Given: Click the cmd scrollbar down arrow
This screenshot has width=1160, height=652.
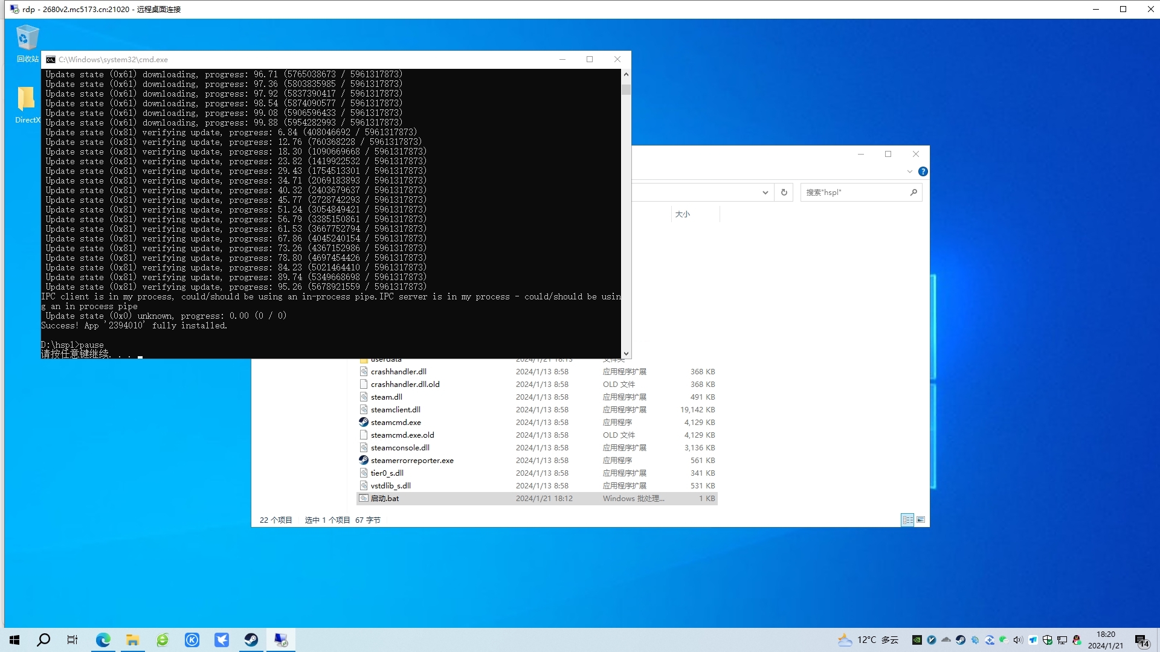Looking at the screenshot, I should coord(626,353).
